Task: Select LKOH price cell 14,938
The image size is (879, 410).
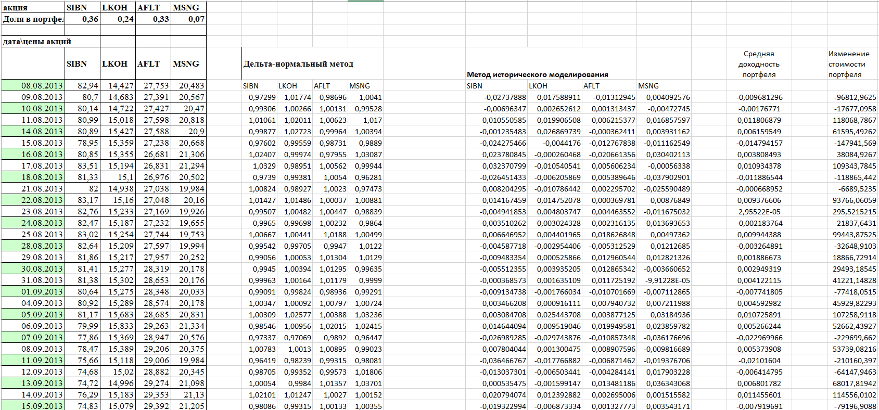Action: click(118, 188)
